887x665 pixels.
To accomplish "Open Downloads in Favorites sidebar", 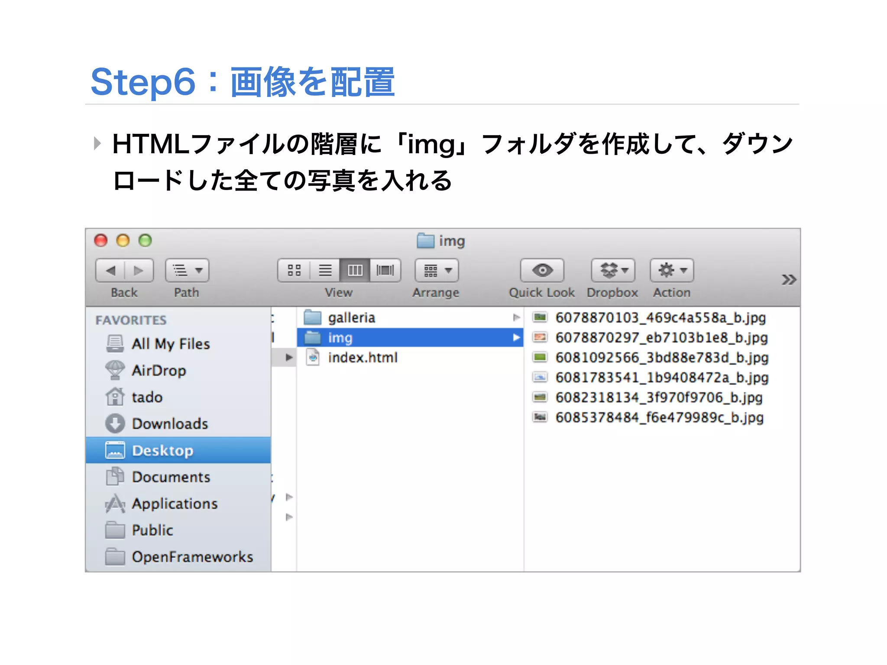I will click(170, 423).
